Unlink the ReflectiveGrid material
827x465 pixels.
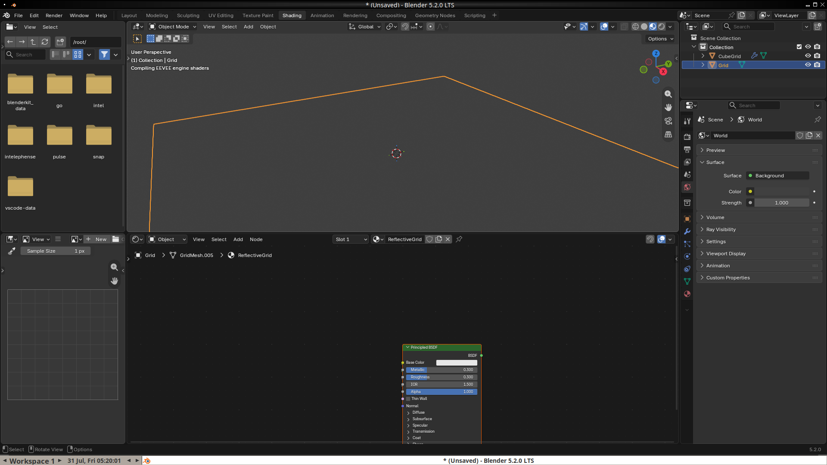(x=448, y=239)
